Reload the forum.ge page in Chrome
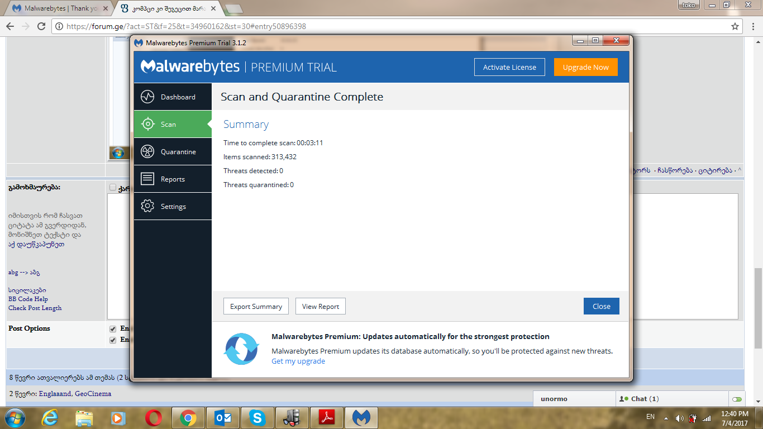 tap(41, 26)
